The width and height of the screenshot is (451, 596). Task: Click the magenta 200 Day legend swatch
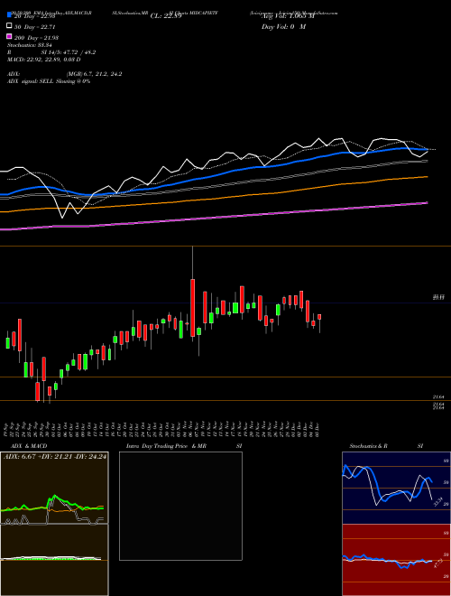(x=9, y=36)
